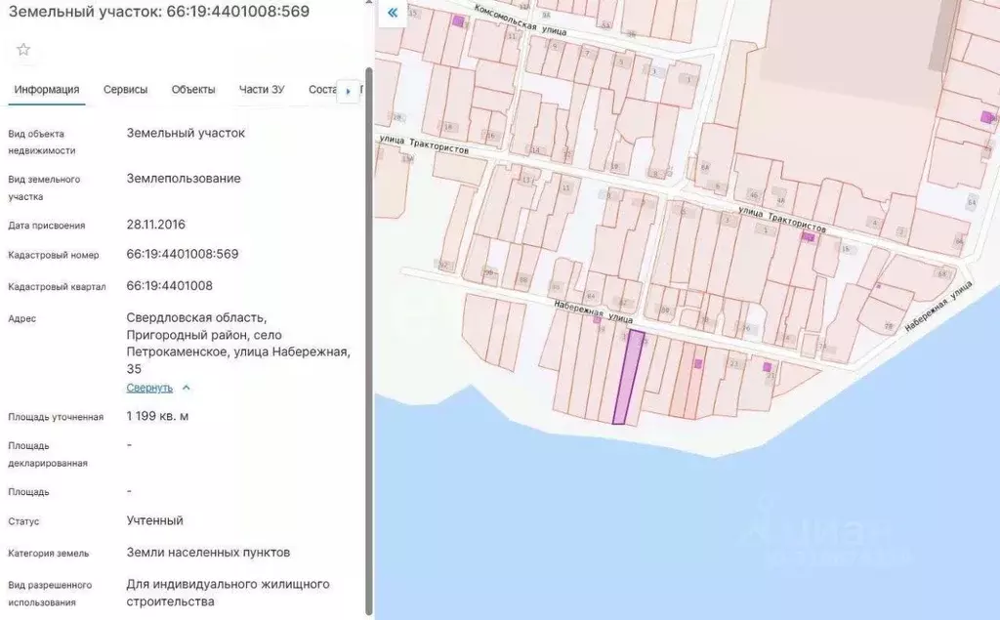Select the magenta building marker at plot 21
The image size is (1000, 620).
767,367
